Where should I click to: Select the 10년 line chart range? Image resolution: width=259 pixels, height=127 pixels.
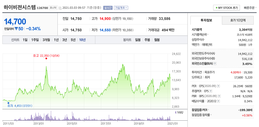[x=82, y=40]
